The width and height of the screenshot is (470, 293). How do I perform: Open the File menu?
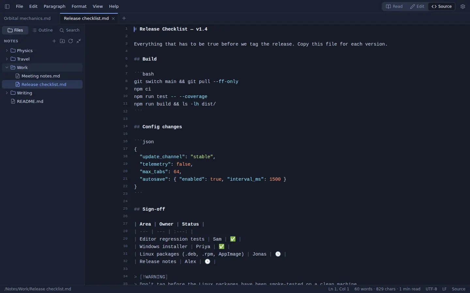(20, 6)
